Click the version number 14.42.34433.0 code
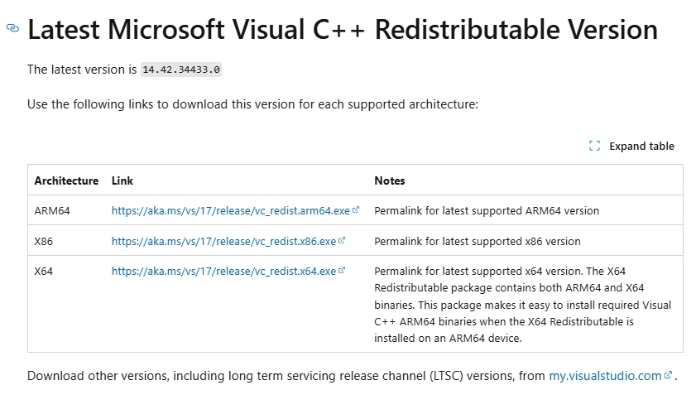This screenshot has height=409, width=696. (181, 70)
